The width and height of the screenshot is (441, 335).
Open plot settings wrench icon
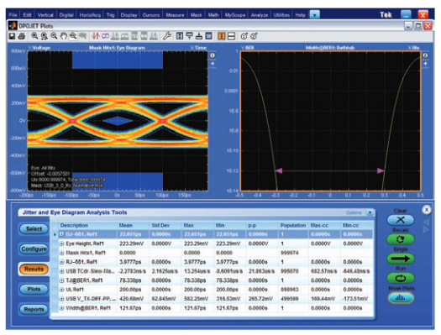coord(167,36)
